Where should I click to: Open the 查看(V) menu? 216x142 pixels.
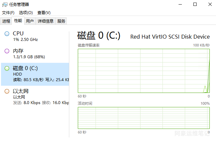pyautogui.click(x=44, y=13)
